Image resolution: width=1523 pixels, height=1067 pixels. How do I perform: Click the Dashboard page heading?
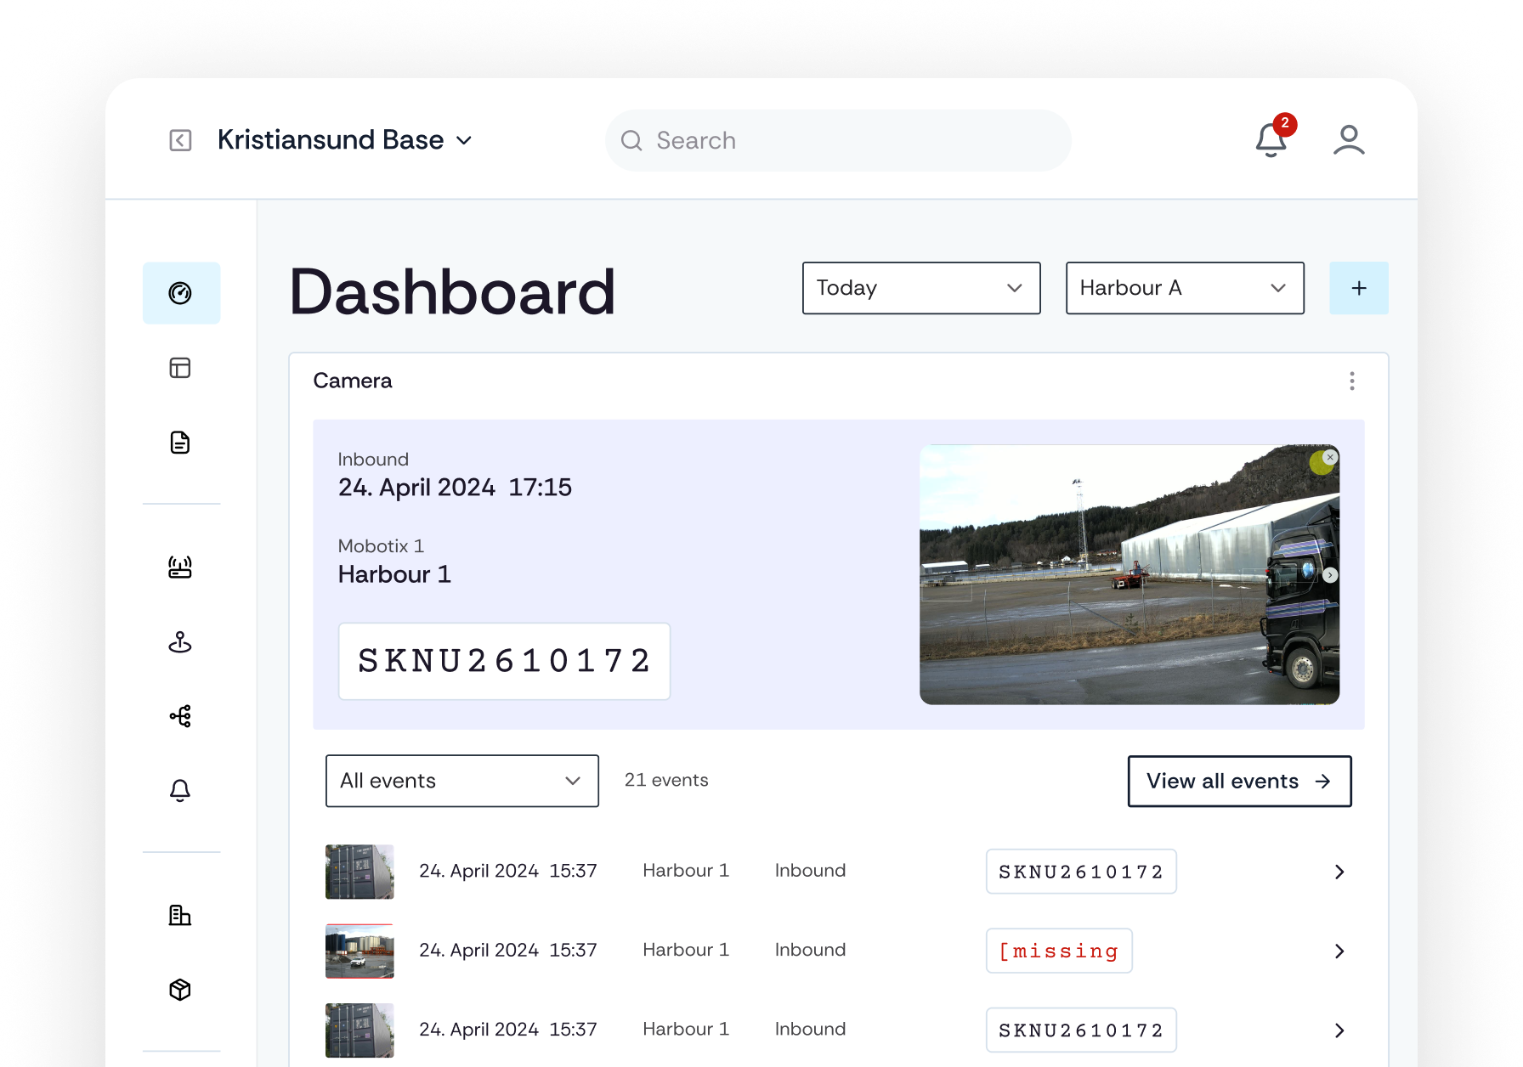tap(452, 291)
